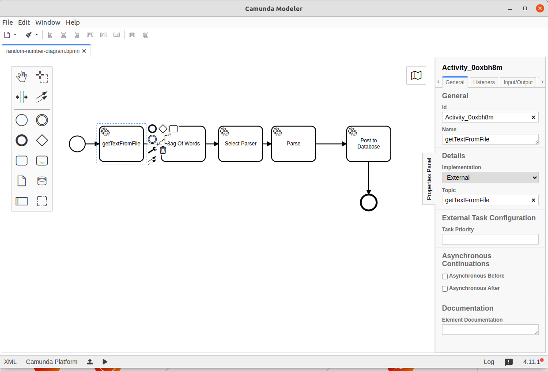Append gateway via context pad
548x371 pixels.
click(x=163, y=129)
